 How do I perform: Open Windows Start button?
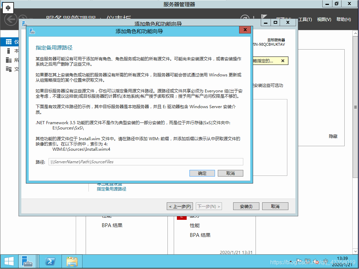[x=9, y=261]
